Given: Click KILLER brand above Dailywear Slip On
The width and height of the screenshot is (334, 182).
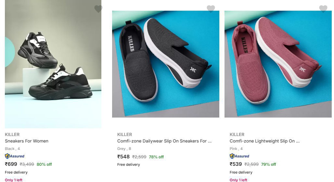Looking at the screenshot, I should (124, 134).
